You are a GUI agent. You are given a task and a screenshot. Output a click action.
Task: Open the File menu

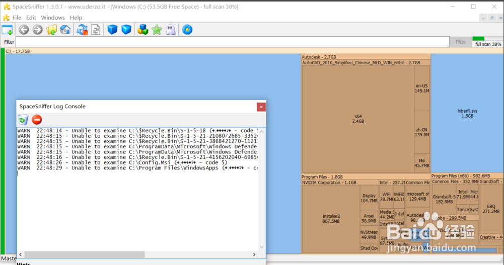(x=17, y=18)
